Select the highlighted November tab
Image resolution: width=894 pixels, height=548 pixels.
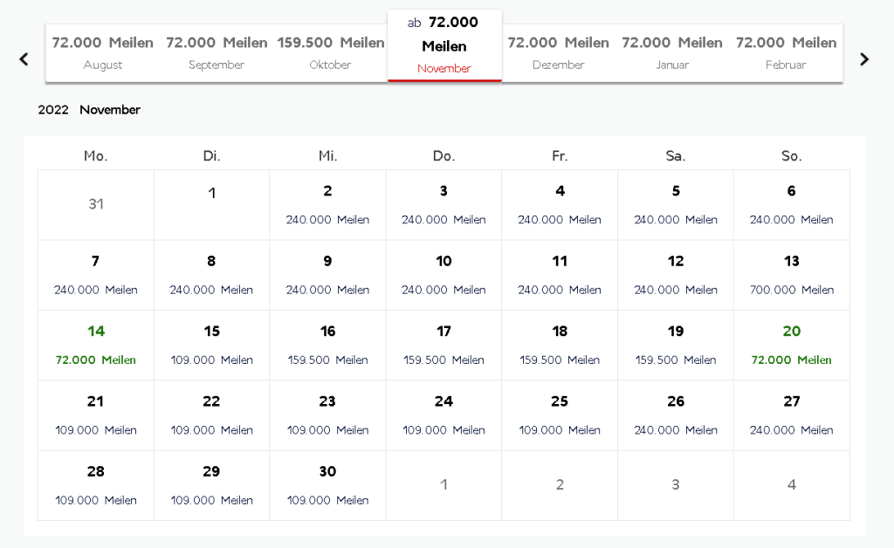[444, 46]
